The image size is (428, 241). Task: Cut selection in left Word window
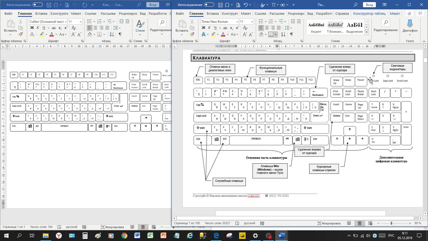pyautogui.click(x=21, y=22)
